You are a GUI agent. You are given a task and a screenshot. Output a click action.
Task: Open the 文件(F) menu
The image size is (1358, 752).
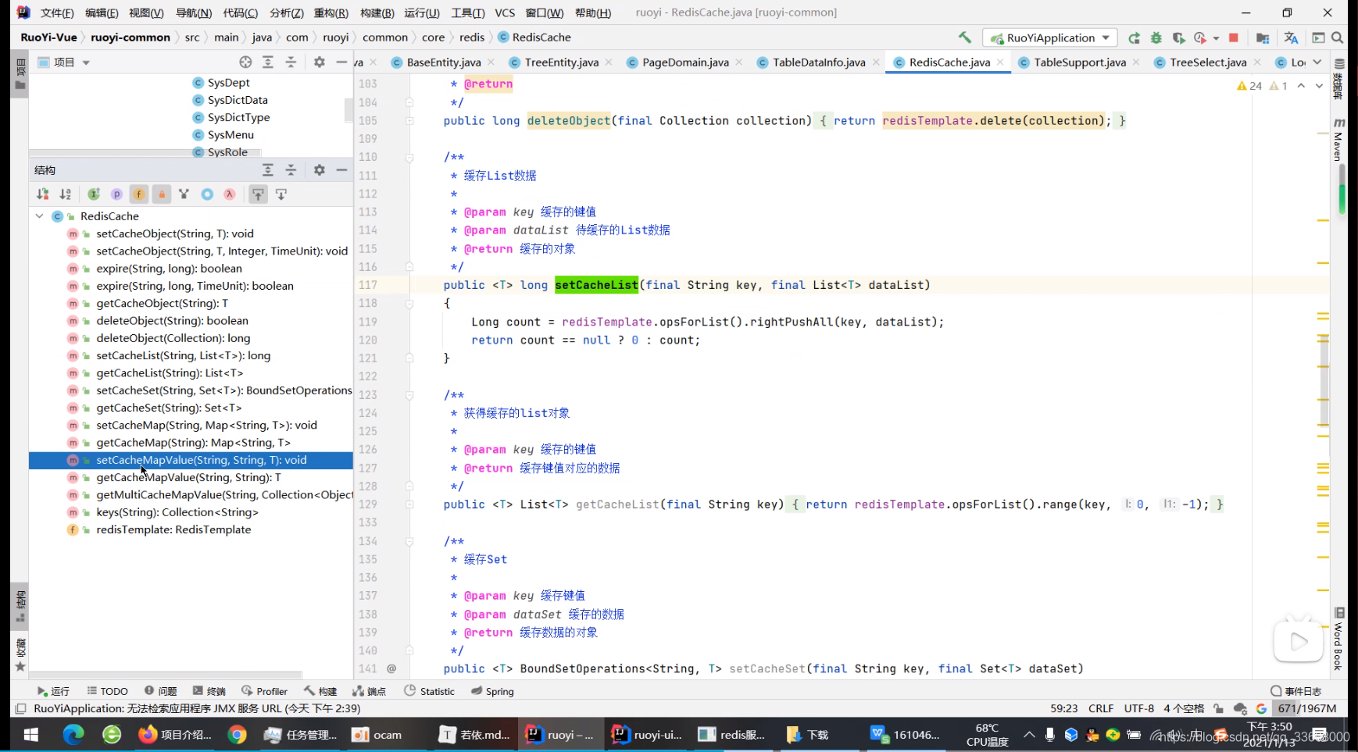tap(57, 12)
